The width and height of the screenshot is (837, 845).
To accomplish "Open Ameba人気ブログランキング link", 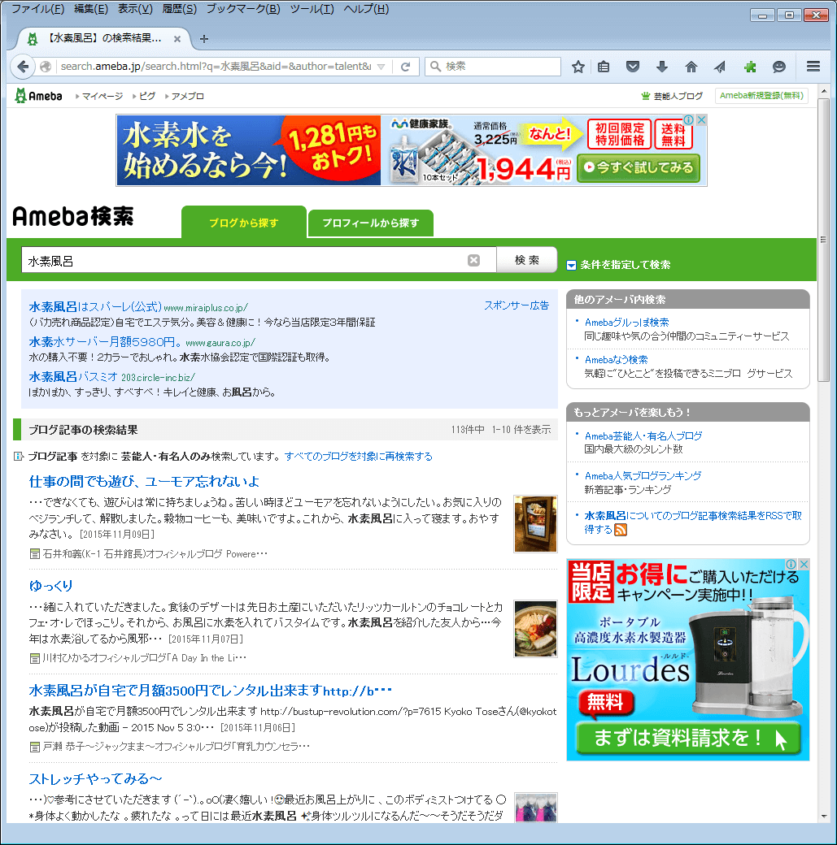I will click(x=643, y=475).
